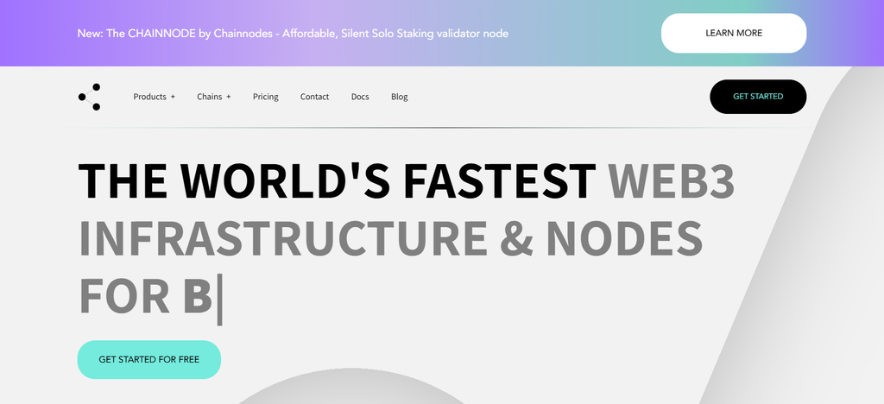
Task: Click Get Started For Free button
Action: (148, 359)
